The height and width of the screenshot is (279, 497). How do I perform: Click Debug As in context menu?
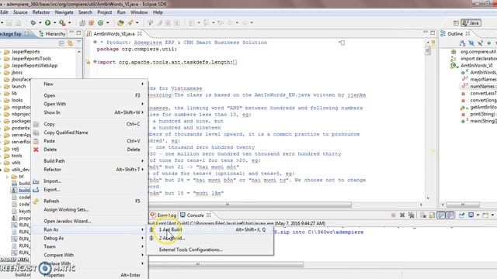click(x=89, y=238)
